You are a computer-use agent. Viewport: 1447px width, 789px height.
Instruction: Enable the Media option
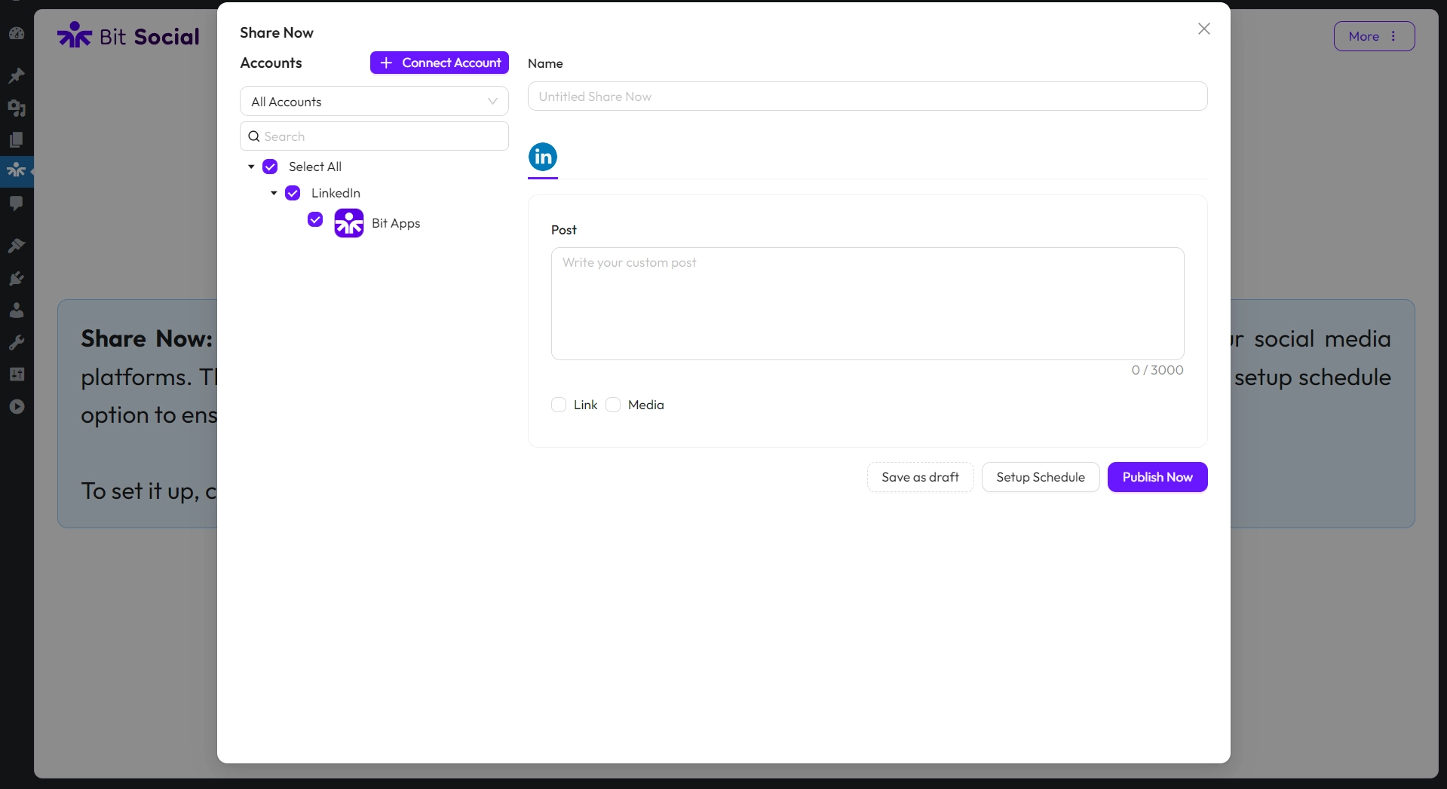613,405
